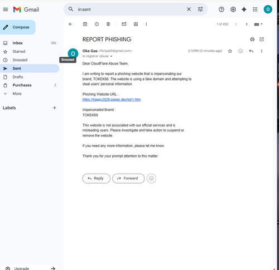Report this message as spam

click(97, 24)
